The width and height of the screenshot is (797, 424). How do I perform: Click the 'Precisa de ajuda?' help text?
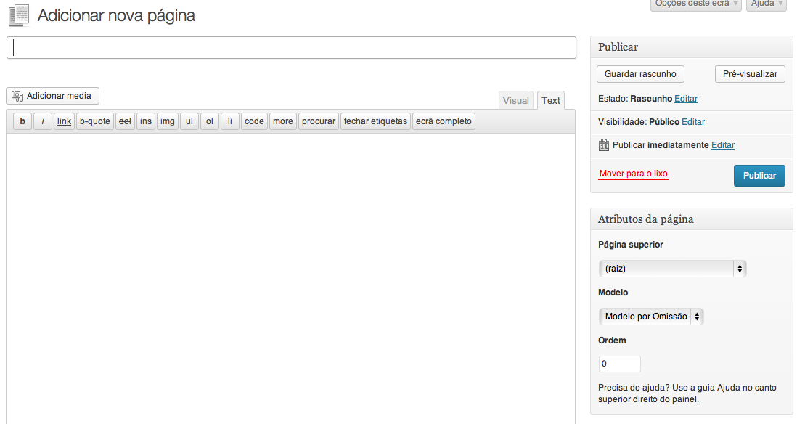(x=687, y=393)
